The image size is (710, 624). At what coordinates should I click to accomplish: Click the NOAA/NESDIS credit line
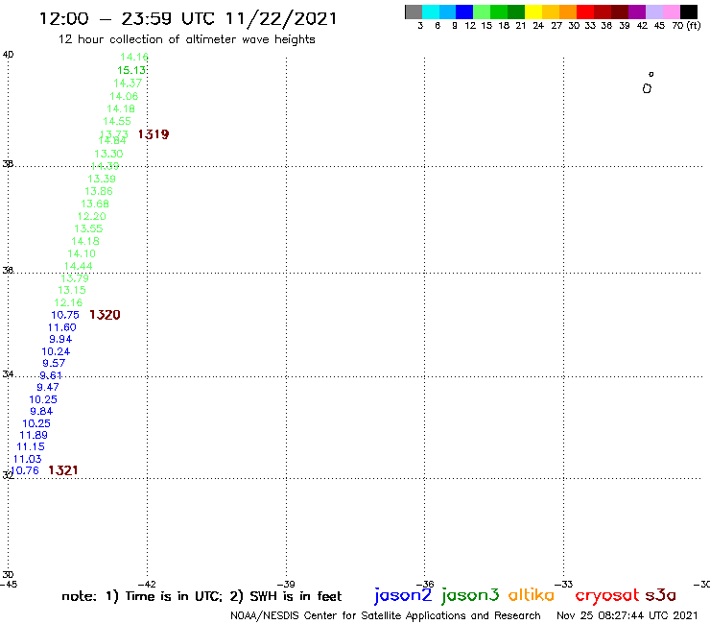coord(386,616)
